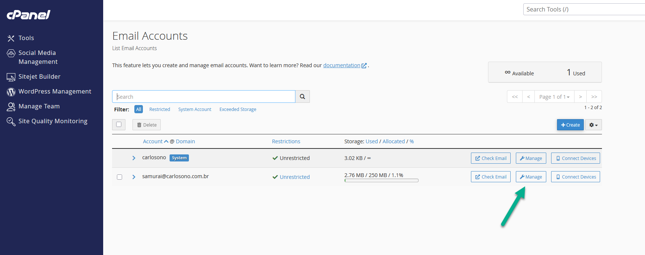Viewport: 645px width, 255px height.
Task: Sort storage by % column
Action: [x=412, y=141]
